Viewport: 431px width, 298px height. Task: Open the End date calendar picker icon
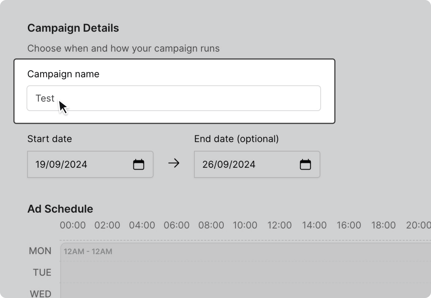tap(305, 165)
